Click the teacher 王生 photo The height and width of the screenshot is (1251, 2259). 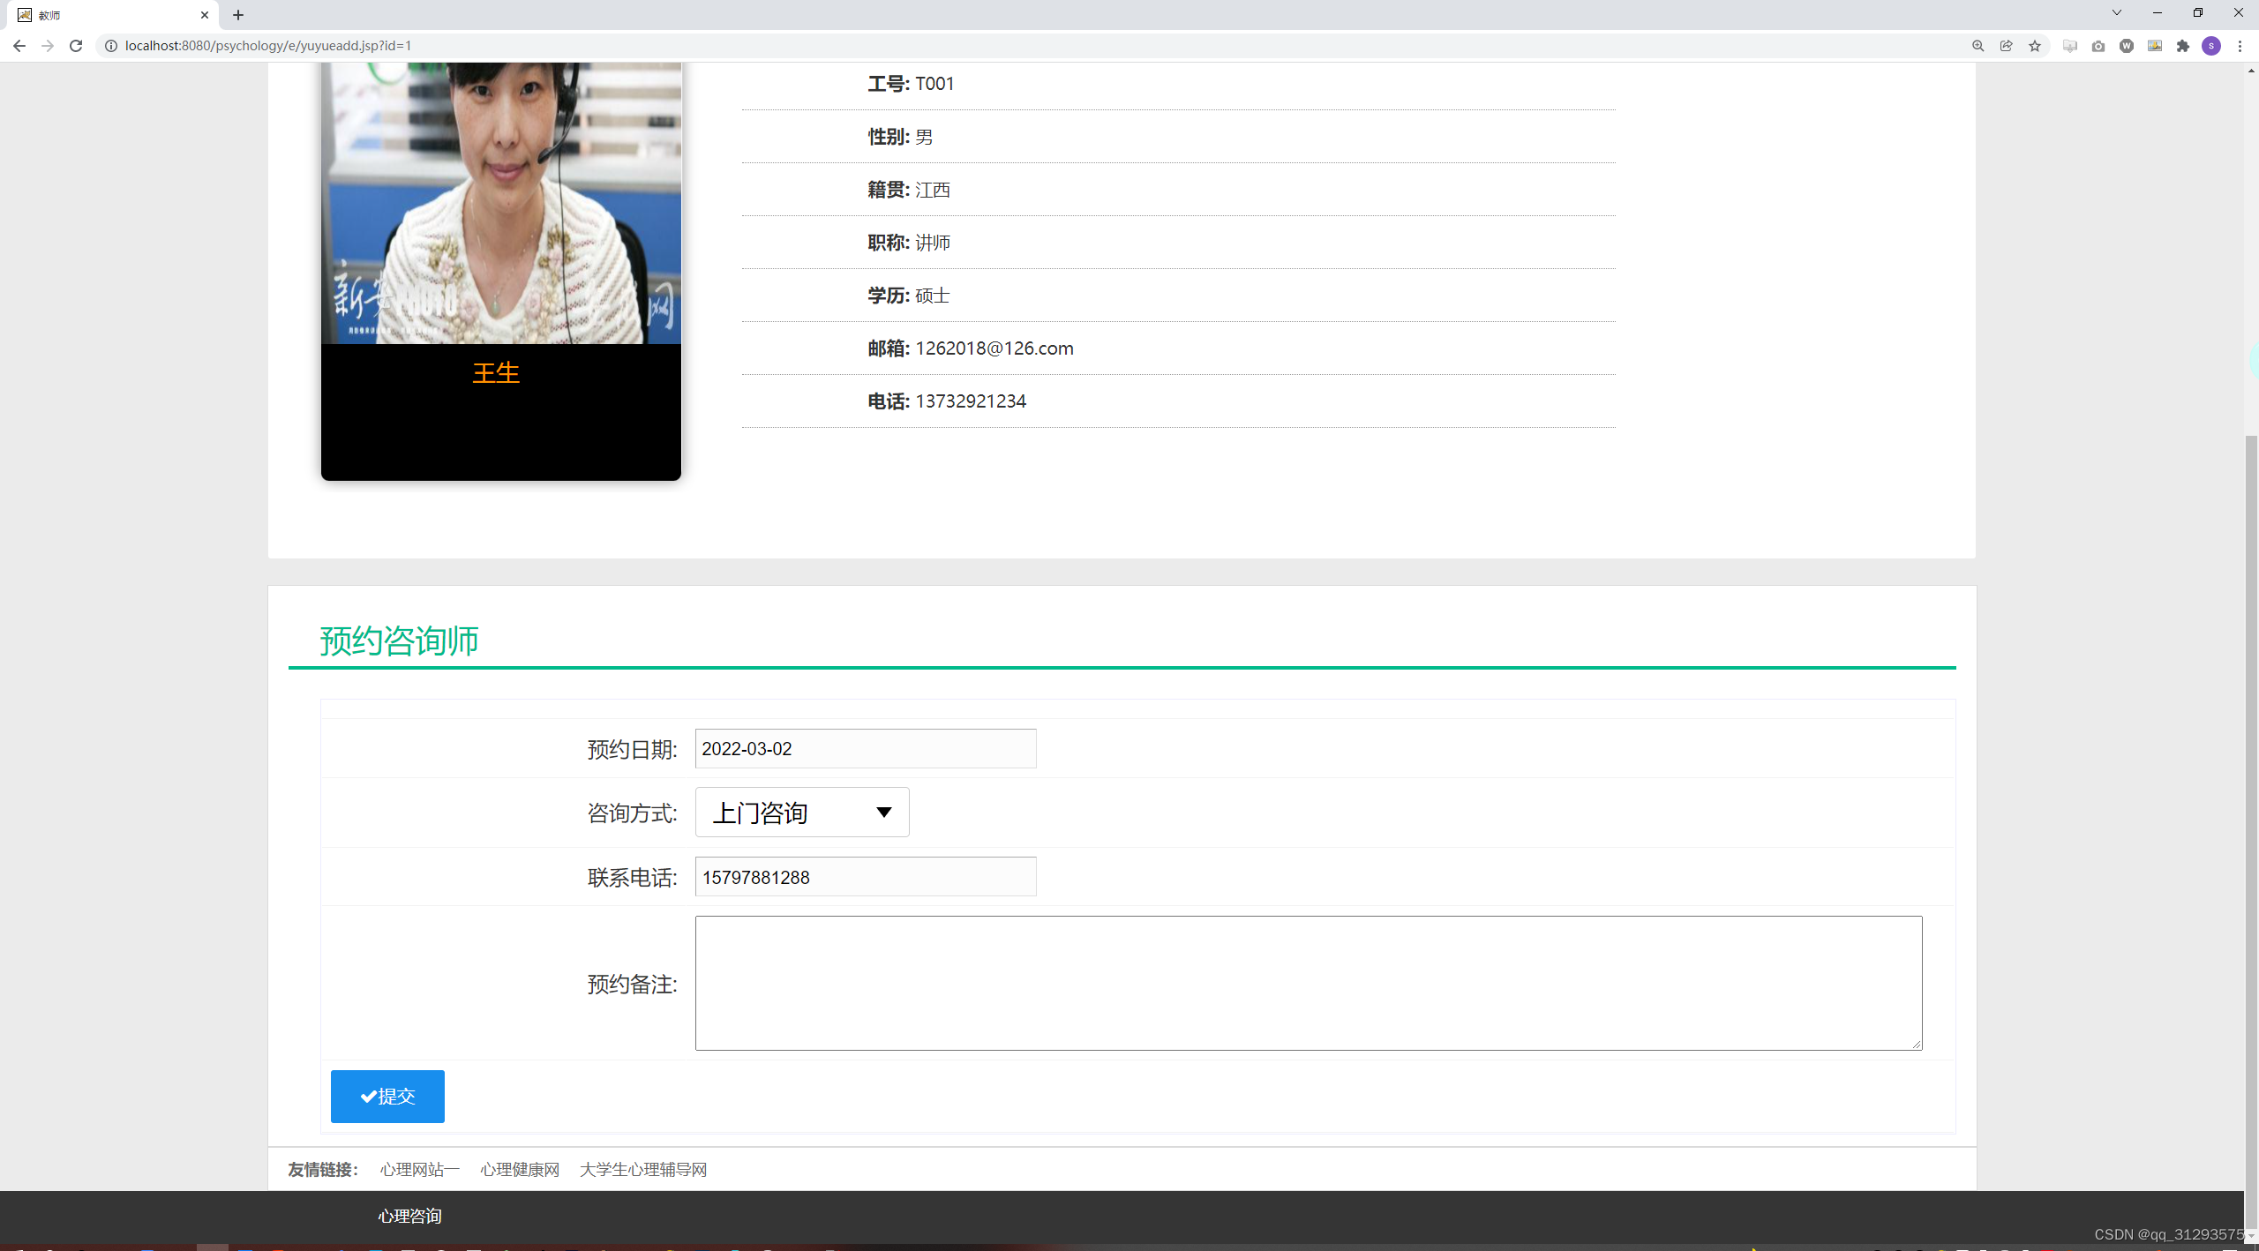[500, 203]
